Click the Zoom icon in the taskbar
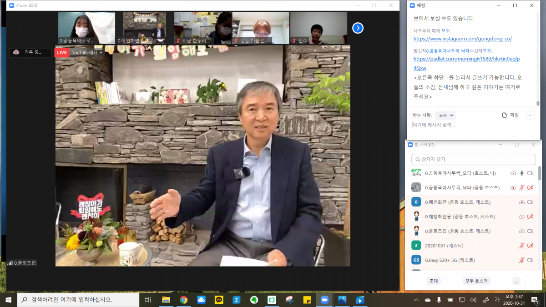 point(324,300)
